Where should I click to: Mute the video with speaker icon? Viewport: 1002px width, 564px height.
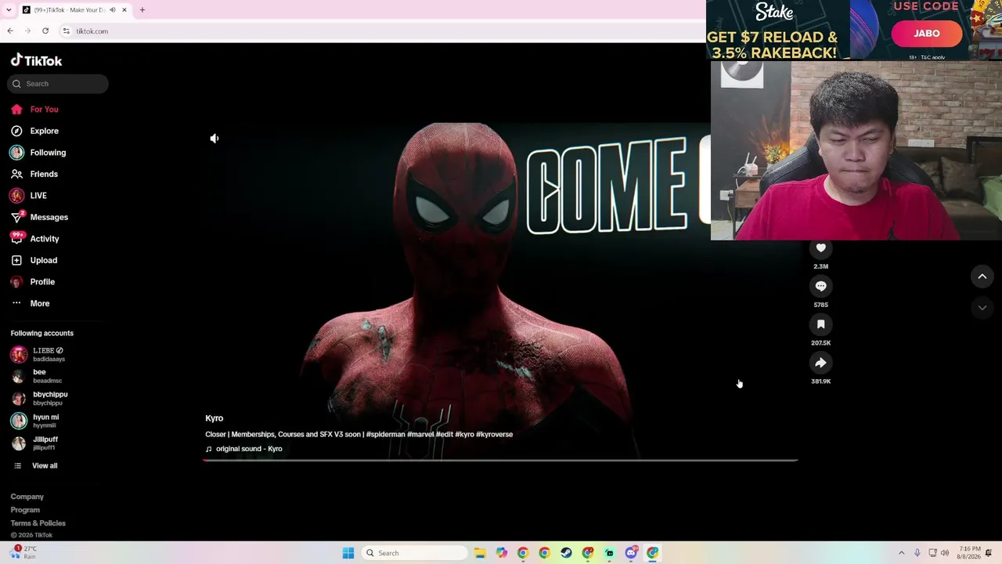pyautogui.click(x=214, y=139)
